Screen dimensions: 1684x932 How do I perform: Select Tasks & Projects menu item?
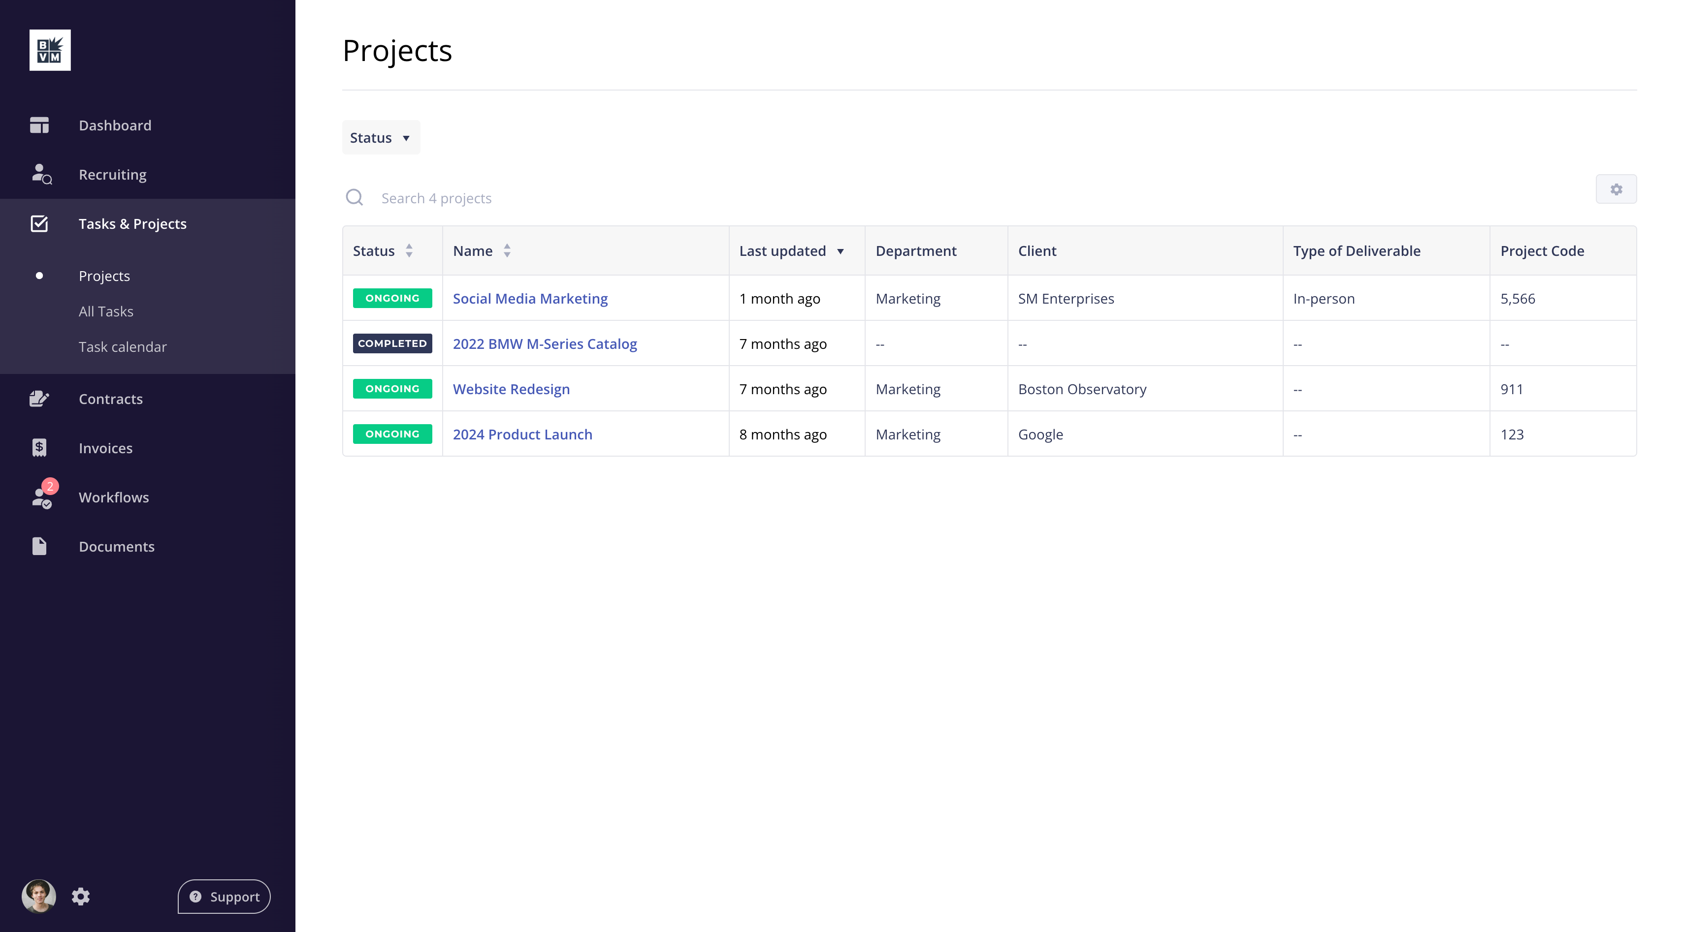(x=132, y=224)
